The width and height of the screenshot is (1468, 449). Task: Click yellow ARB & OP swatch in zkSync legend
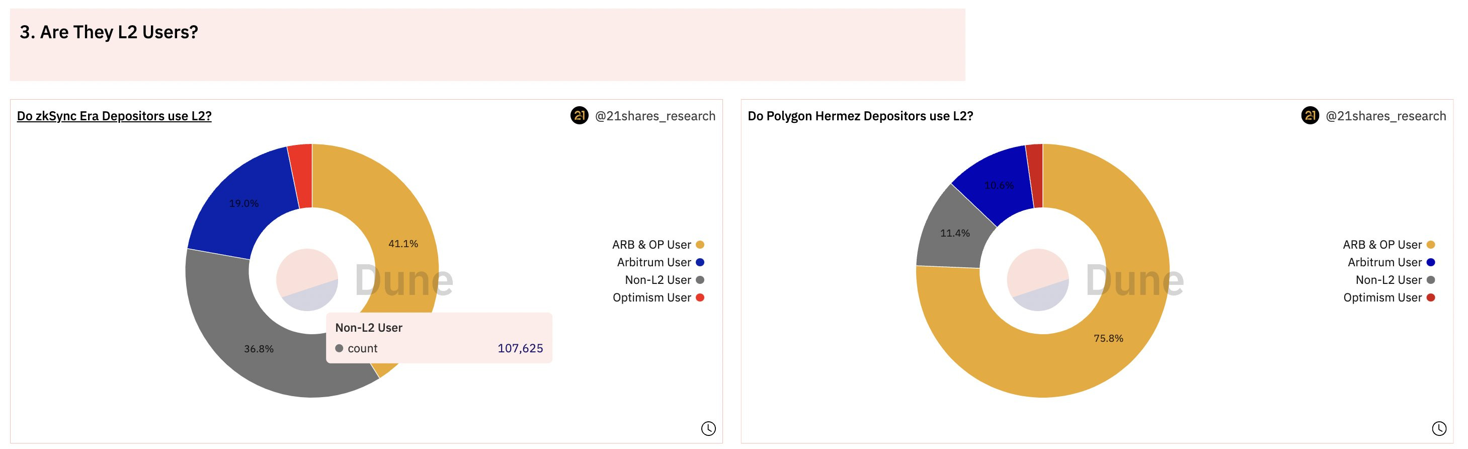point(700,245)
